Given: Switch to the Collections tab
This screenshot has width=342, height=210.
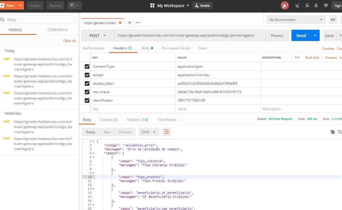Looking at the screenshot, I should tap(57, 30).
